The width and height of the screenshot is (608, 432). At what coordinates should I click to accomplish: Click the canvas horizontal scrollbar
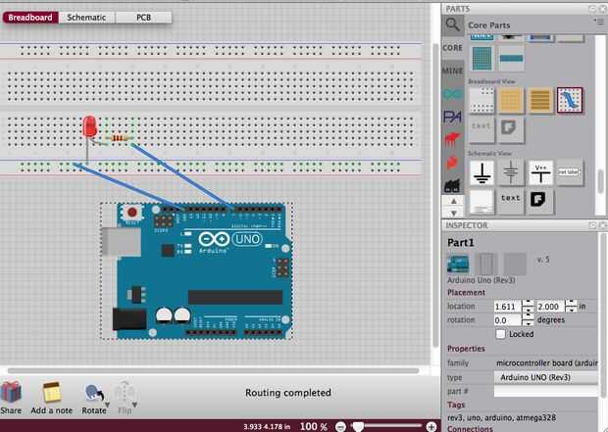pos(213,371)
